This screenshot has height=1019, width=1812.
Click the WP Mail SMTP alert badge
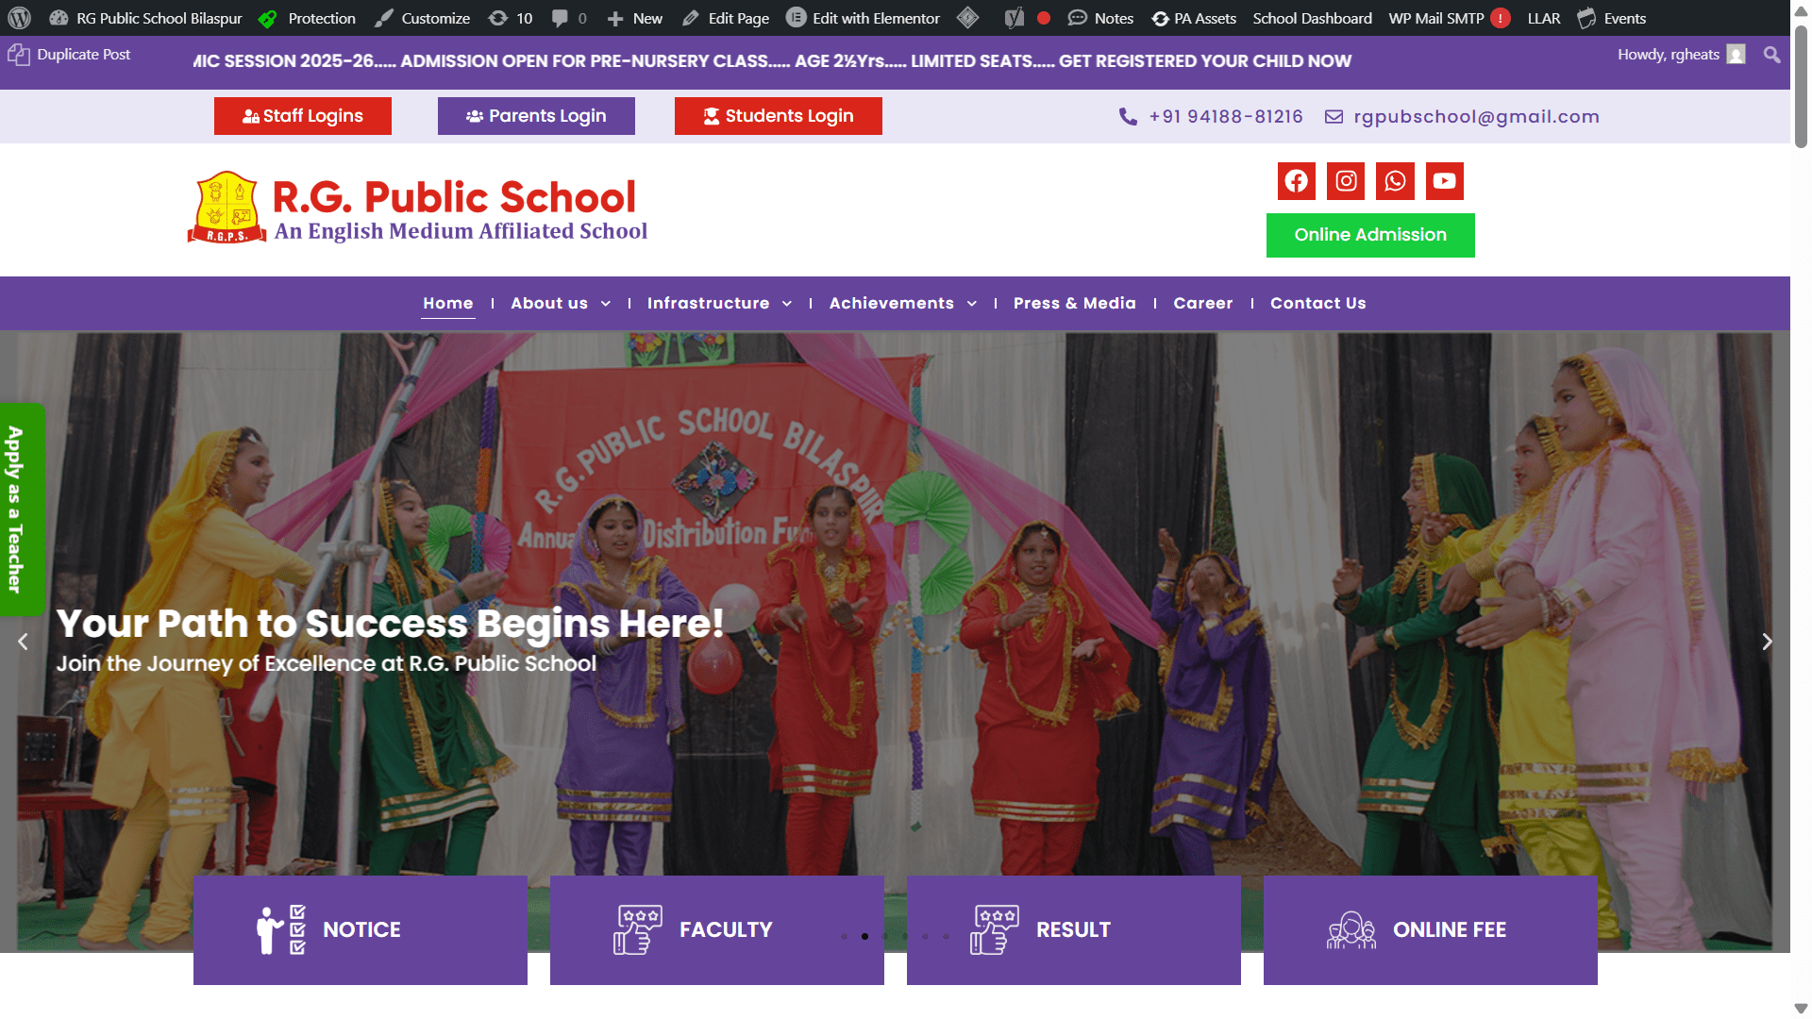(1501, 18)
